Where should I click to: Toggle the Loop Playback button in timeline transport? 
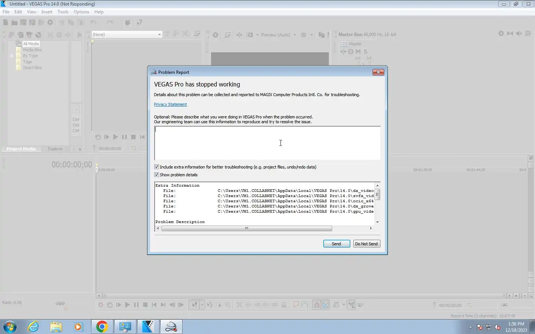point(110,305)
